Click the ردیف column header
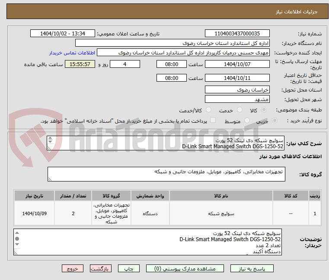The image size is (329, 280). point(315,196)
